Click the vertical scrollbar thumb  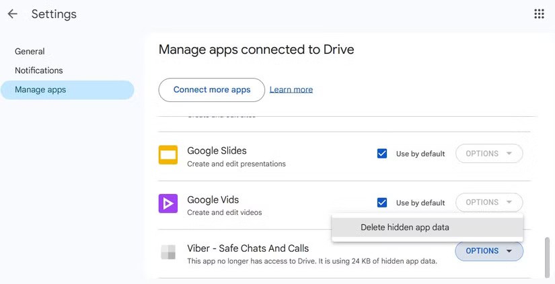548,256
